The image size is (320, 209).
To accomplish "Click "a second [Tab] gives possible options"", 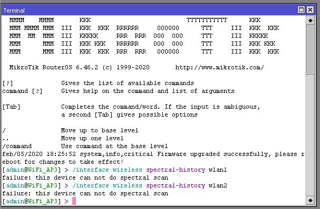I will (x=129, y=115).
